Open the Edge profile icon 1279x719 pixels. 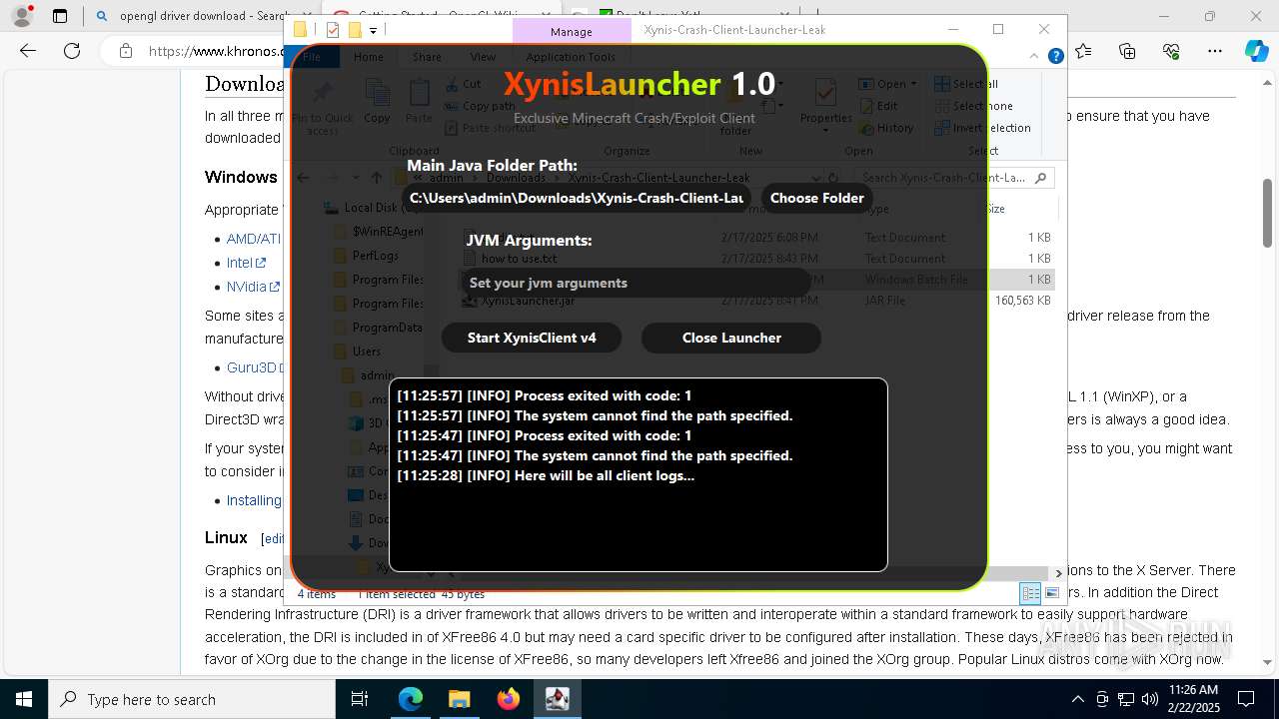point(24,16)
